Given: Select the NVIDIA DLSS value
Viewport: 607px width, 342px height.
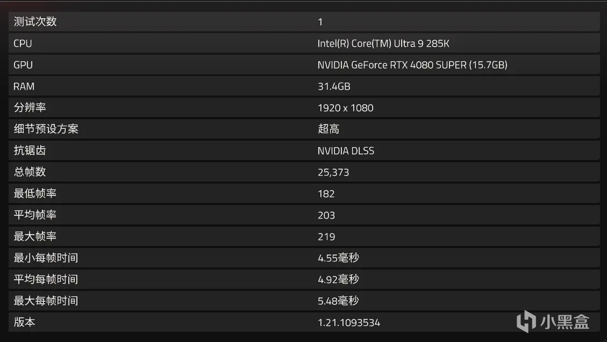Looking at the screenshot, I should (x=346, y=151).
